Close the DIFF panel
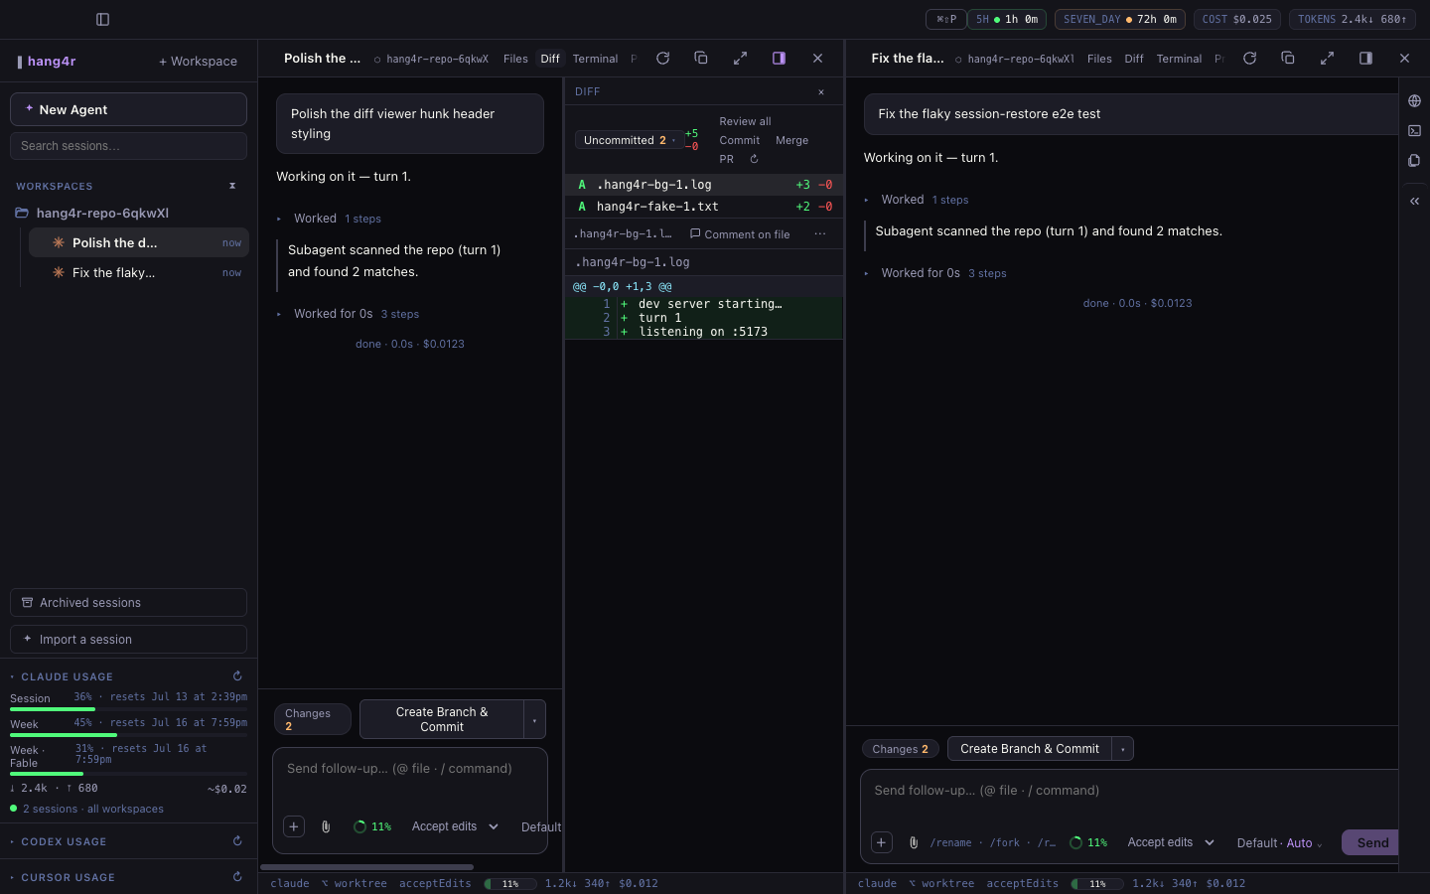 821,92
